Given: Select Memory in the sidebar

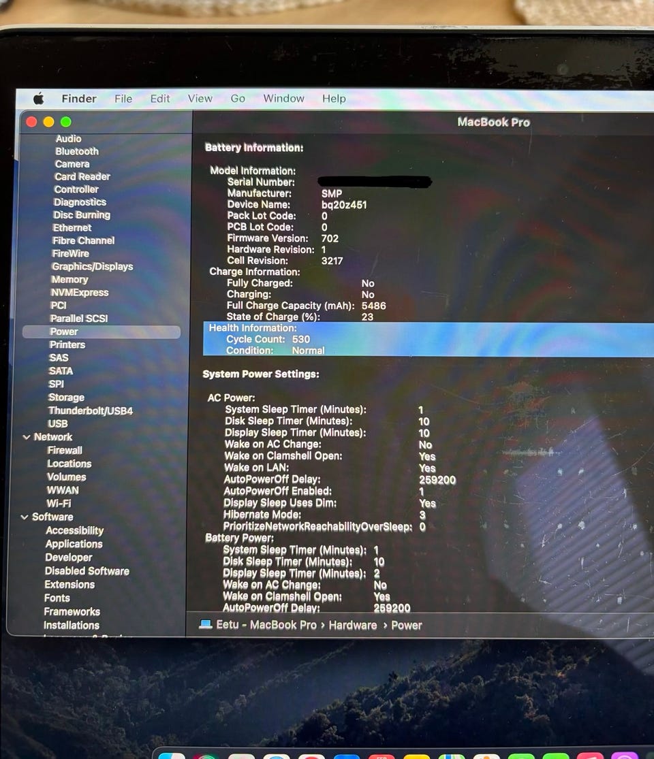Looking at the screenshot, I should tap(69, 280).
